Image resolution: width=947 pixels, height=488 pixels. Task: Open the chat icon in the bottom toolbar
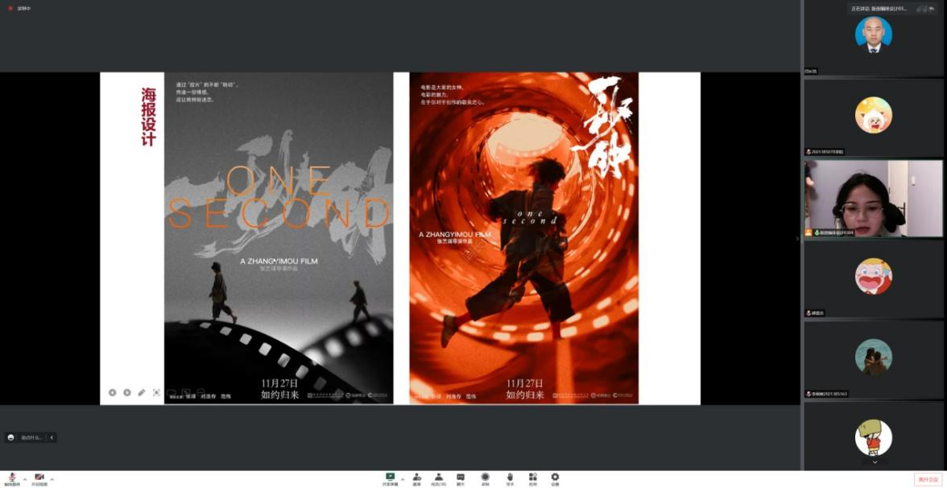pyautogui.click(x=461, y=478)
